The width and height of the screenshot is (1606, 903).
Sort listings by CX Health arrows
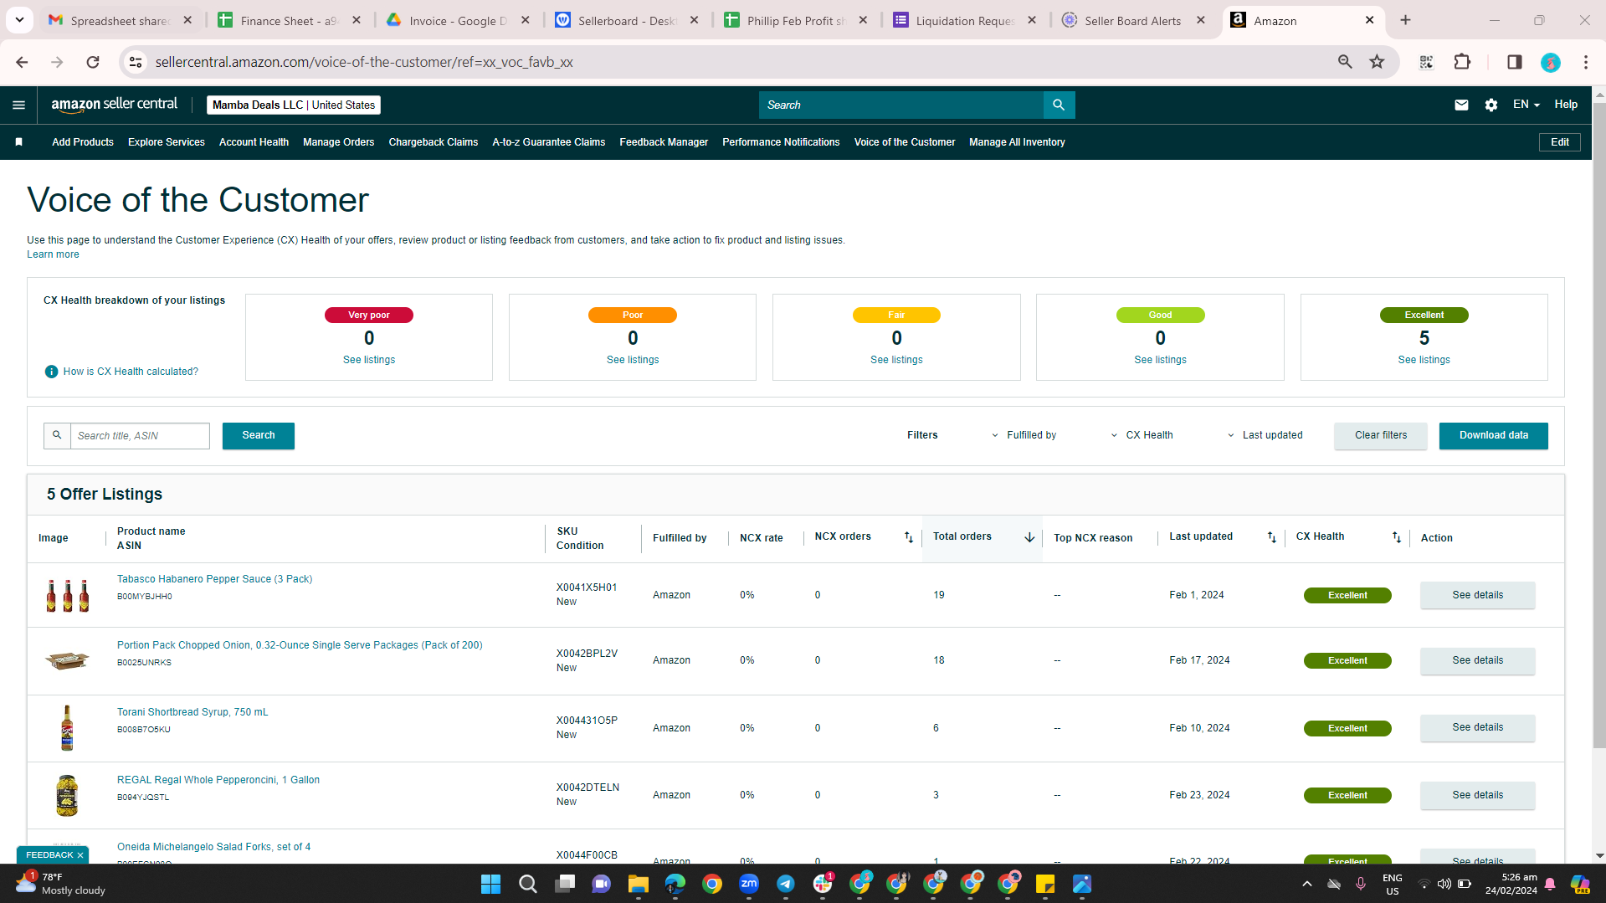[x=1397, y=537]
